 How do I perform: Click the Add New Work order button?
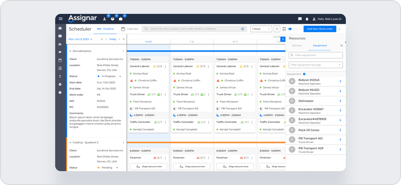click(319, 29)
